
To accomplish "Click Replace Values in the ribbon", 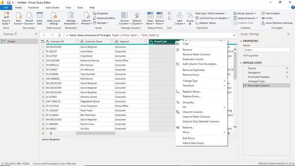I will 206,23.
